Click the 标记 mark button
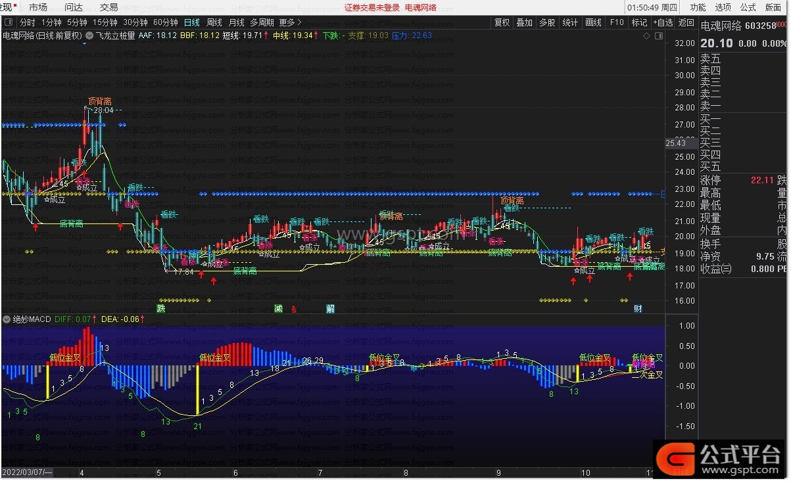The width and height of the screenshot is (791, 481). pos(639,22)
